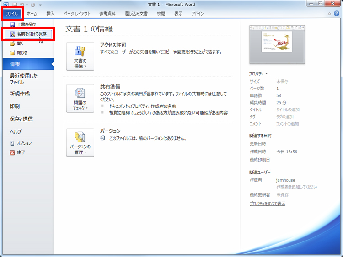Open 最近使用したファイル list
Viewport: 343px width, 257px height.
pyautogui.click(x=24, y=79)
